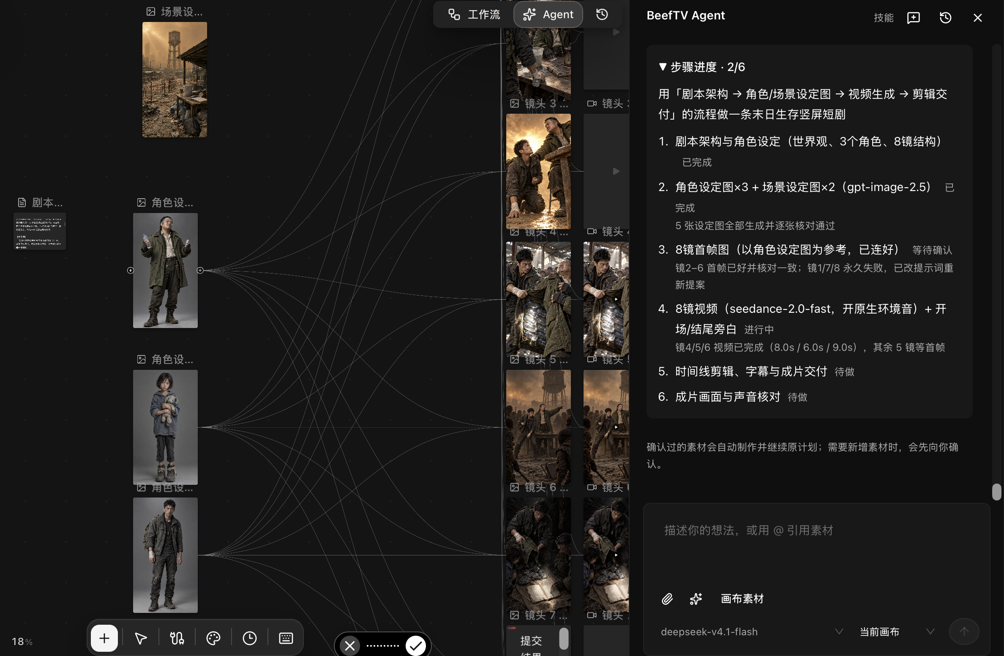
Task: Open the node connection flow tool
Action: click(177, 638)
